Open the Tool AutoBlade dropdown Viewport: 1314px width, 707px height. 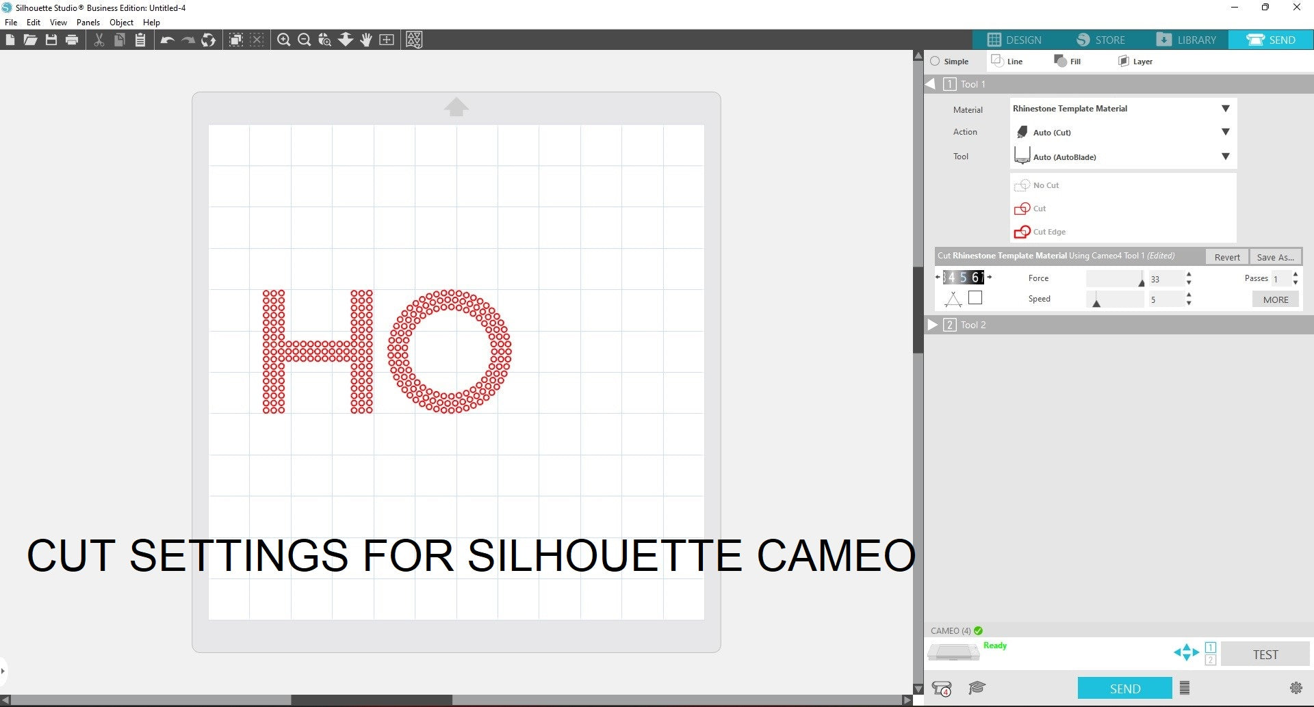click(1225, 157)
